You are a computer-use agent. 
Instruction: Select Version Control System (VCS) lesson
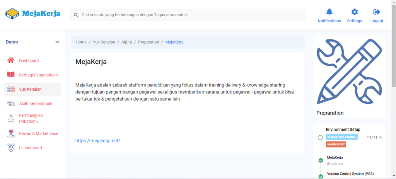(x=350, y=174)
